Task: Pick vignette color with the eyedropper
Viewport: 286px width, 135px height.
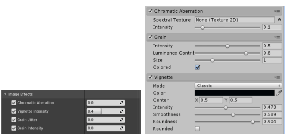Action: (279, 93)
